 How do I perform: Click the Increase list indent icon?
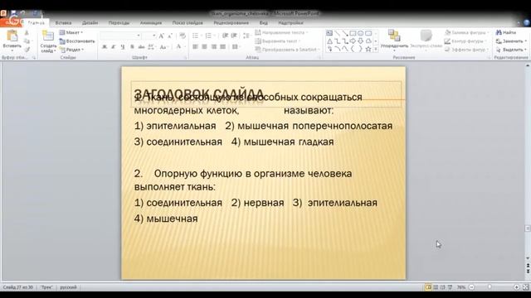coord(234,36)
